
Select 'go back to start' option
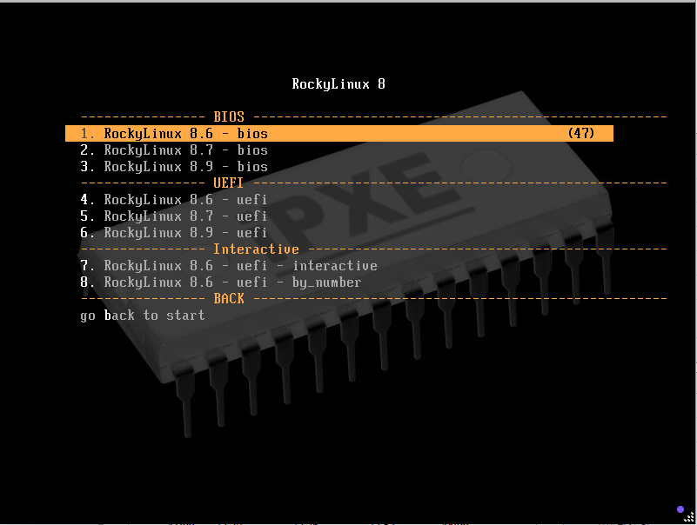pyautogui.click(x=142, y=316)
